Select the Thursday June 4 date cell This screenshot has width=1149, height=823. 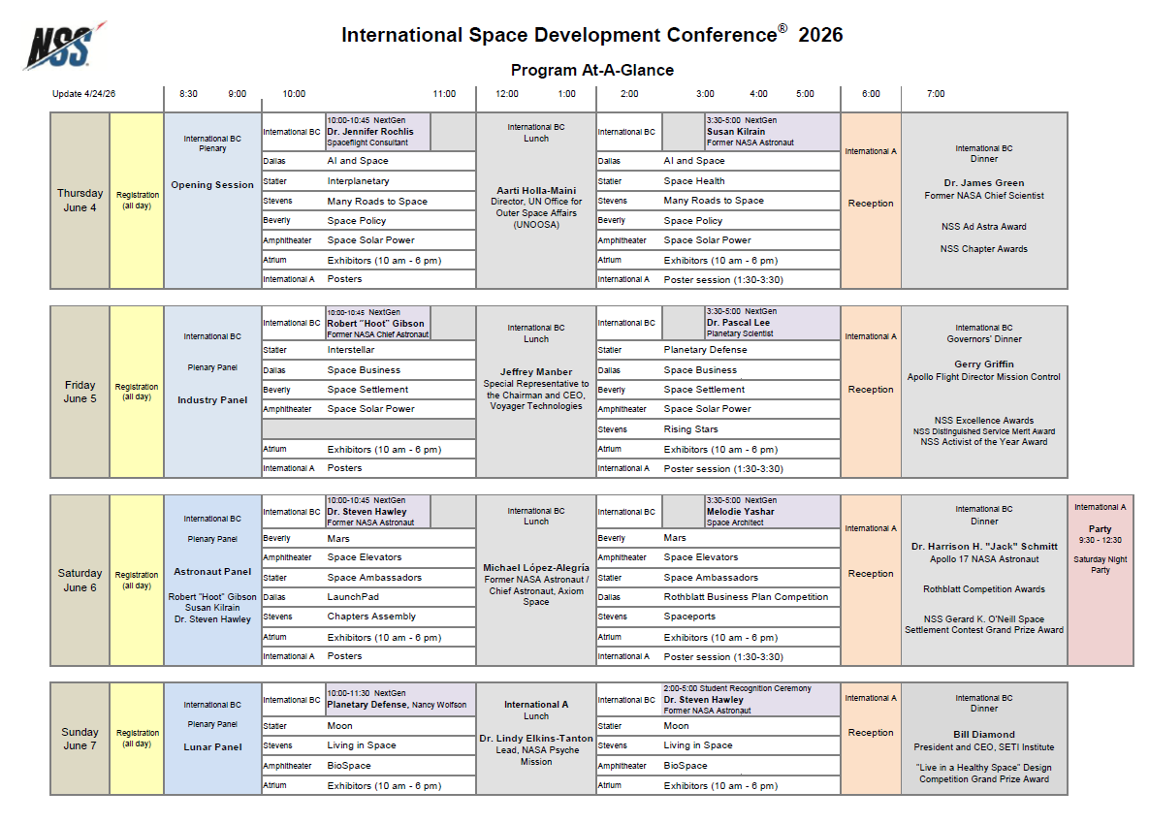coord(80,201)
